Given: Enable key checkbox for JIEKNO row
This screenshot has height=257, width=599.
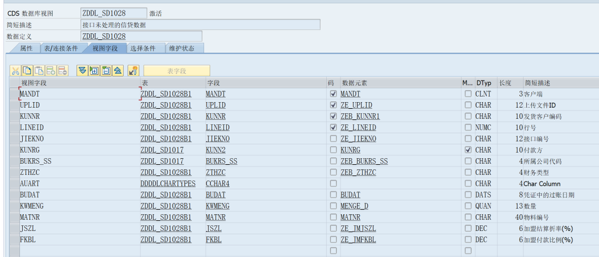Looking at the screenshot, I should coord(333,138).
